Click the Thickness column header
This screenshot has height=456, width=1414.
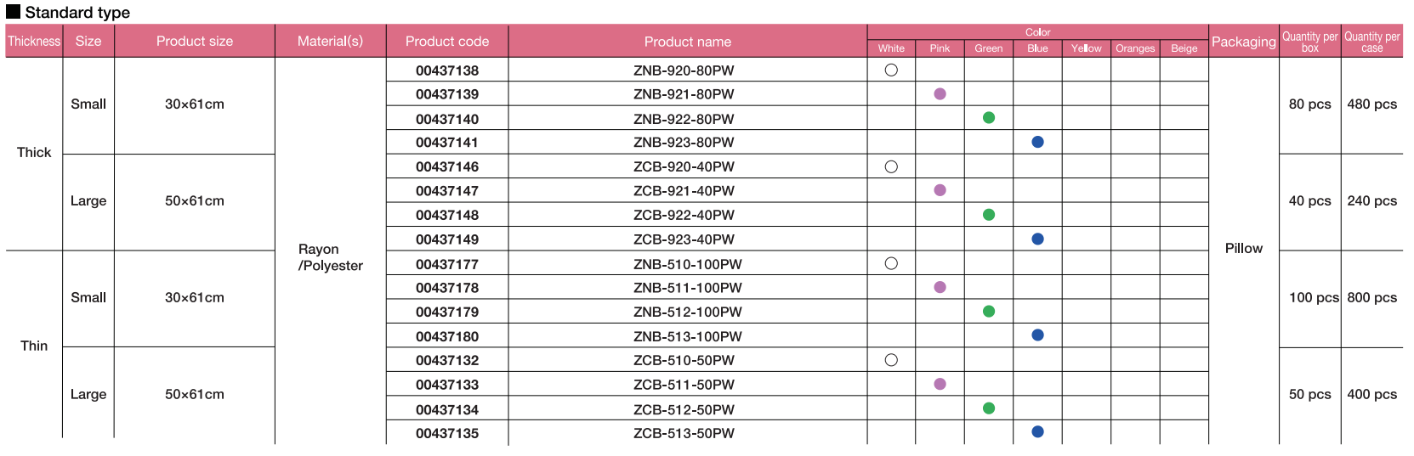click(34, 42)
